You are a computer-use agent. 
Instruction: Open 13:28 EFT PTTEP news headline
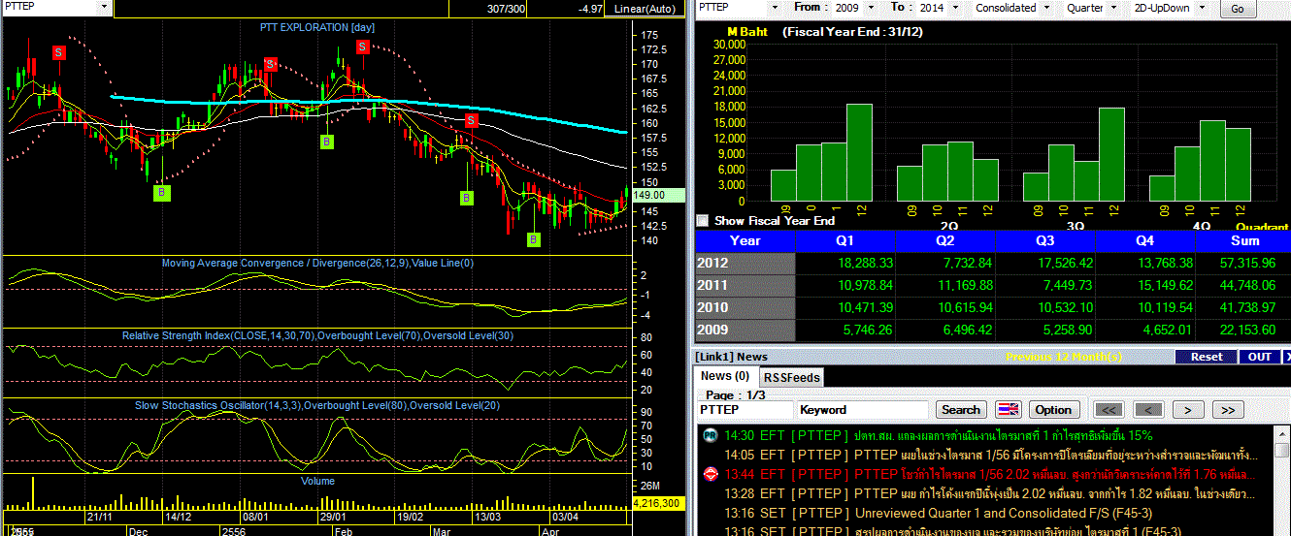[989, 493]
